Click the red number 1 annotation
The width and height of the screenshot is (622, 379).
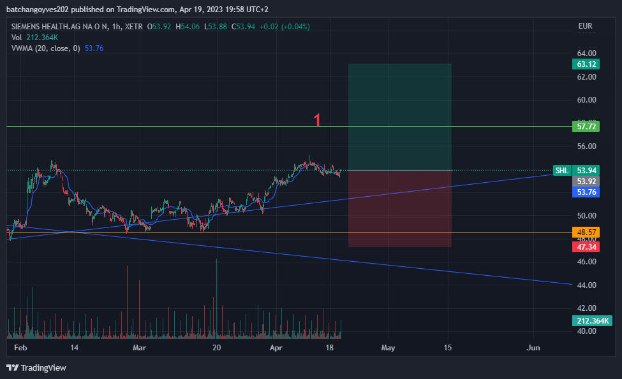tap(317, 120)
